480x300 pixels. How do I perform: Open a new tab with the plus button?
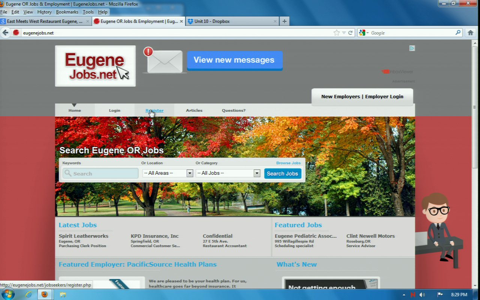(x=284, y=21)
